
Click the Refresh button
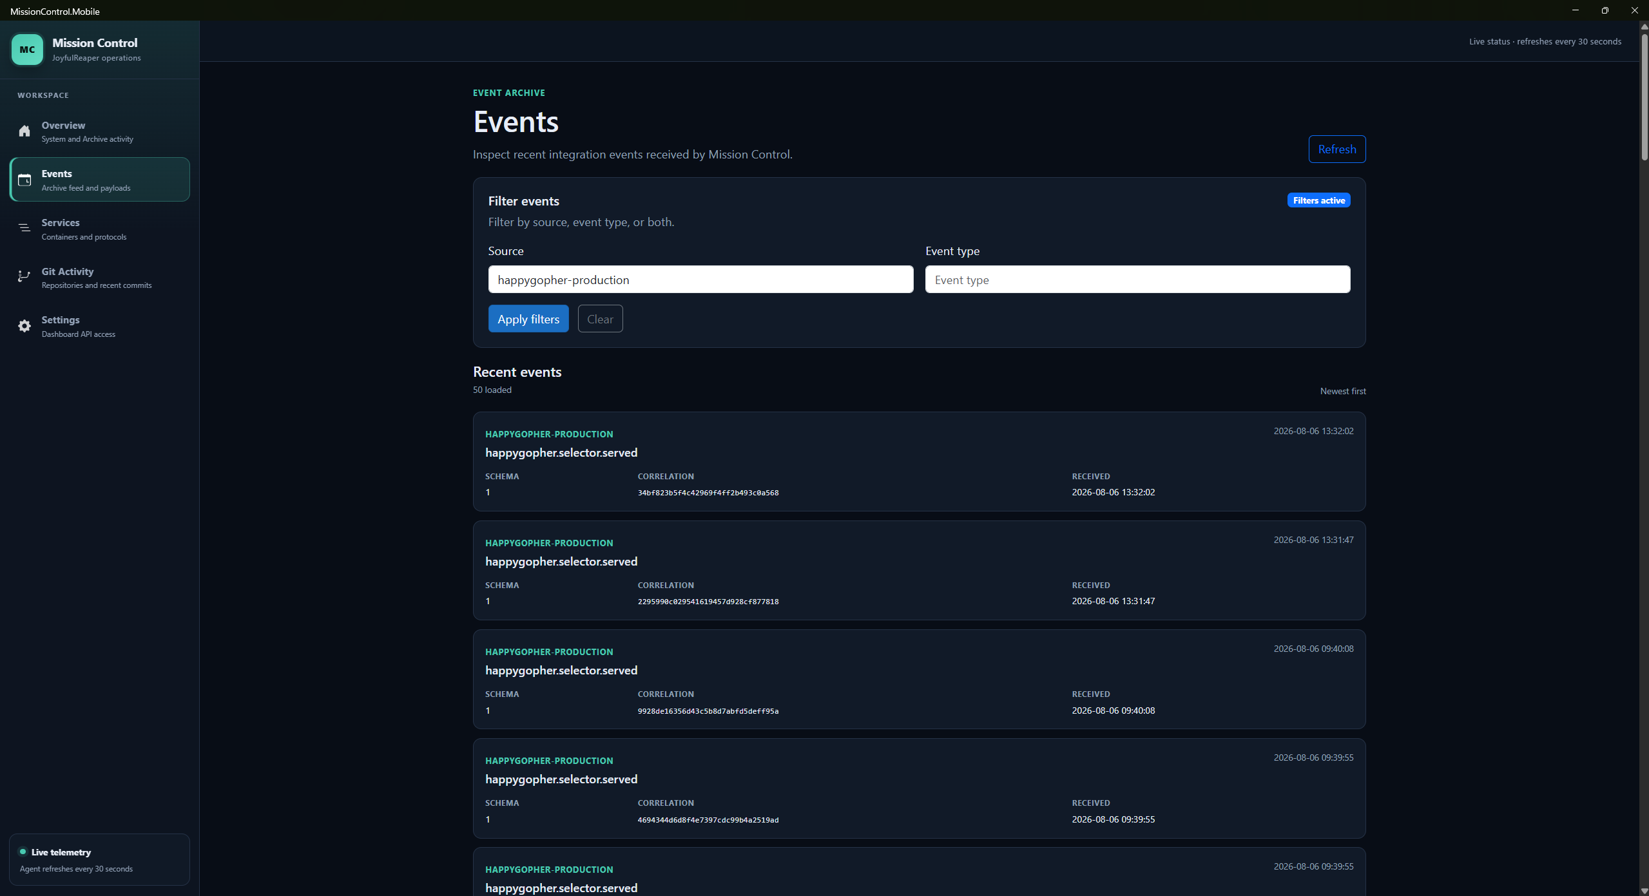click(x=1336, y=149)
